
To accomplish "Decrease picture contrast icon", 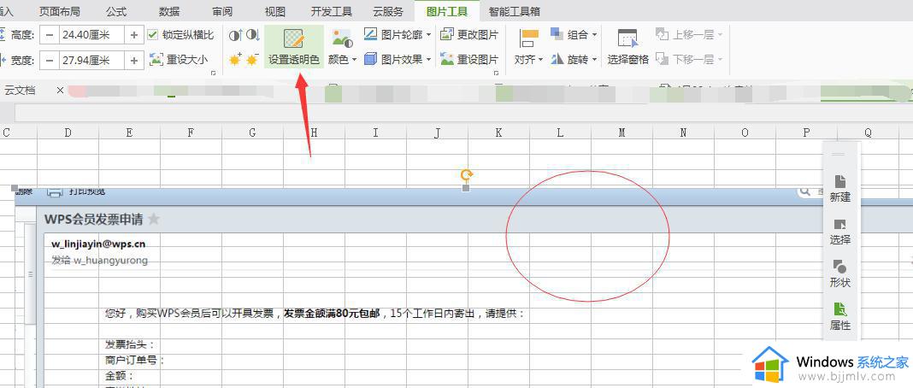I will pos(253,36).
